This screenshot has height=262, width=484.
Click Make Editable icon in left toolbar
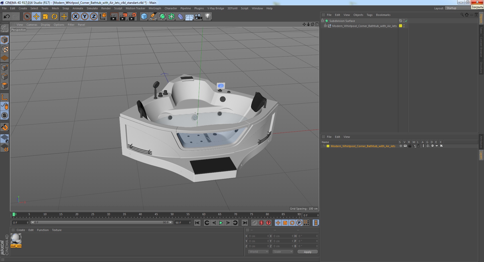point(5,28)
